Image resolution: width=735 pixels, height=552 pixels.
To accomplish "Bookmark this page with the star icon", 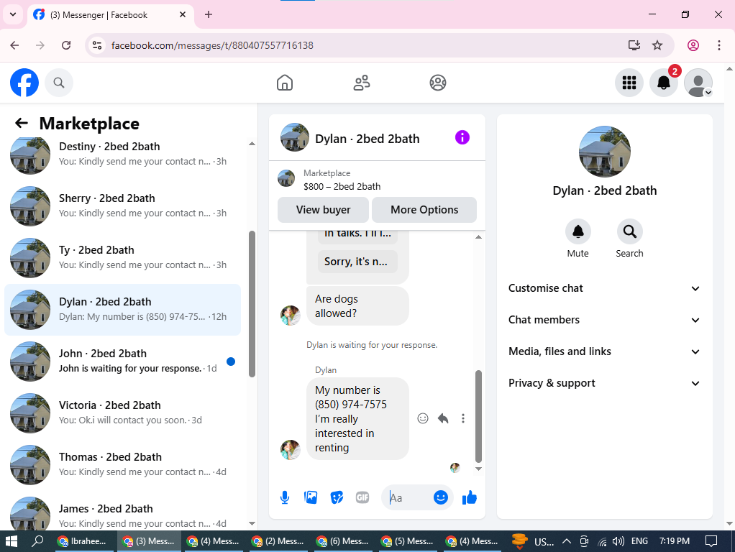I will tap(657, 45).
